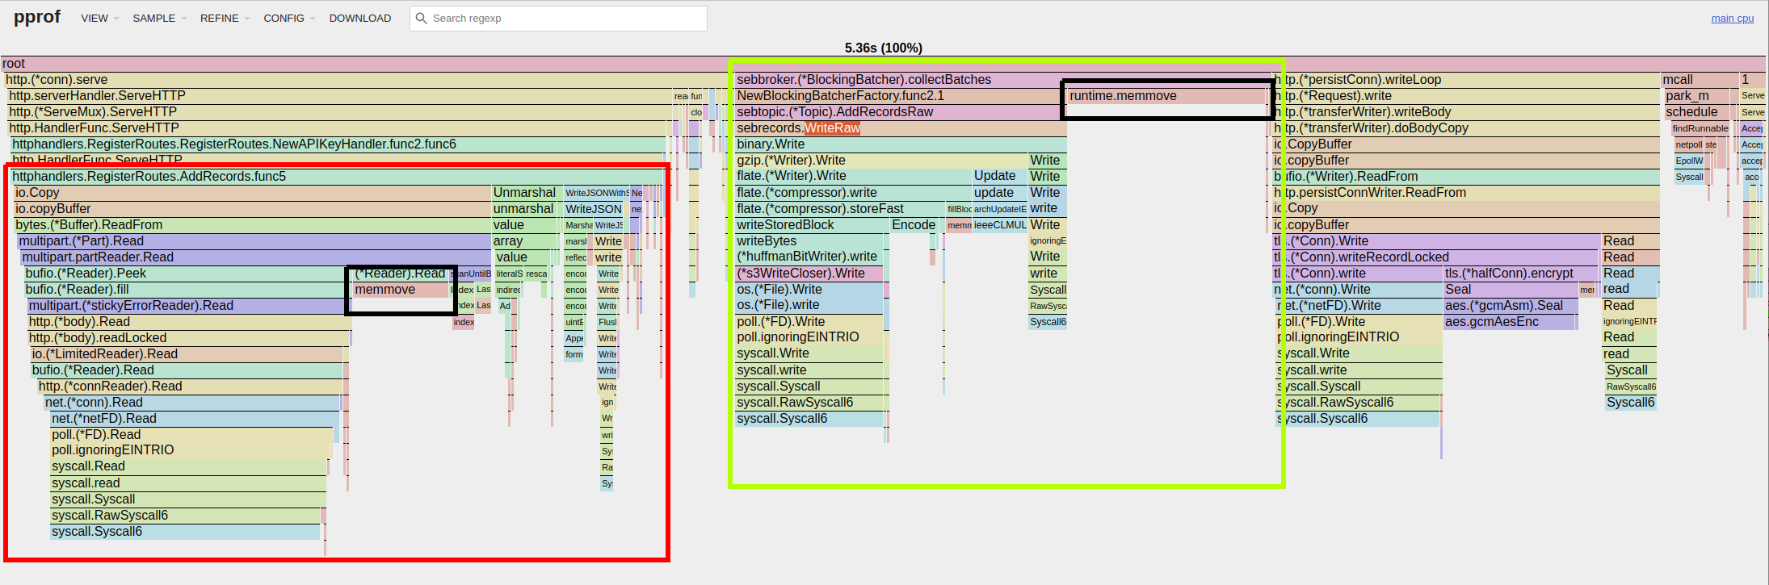Select the Update frame beside flate.(*Writer).Write
The height and width of the screenshot is (585, 1769).
tap(999, 176)
